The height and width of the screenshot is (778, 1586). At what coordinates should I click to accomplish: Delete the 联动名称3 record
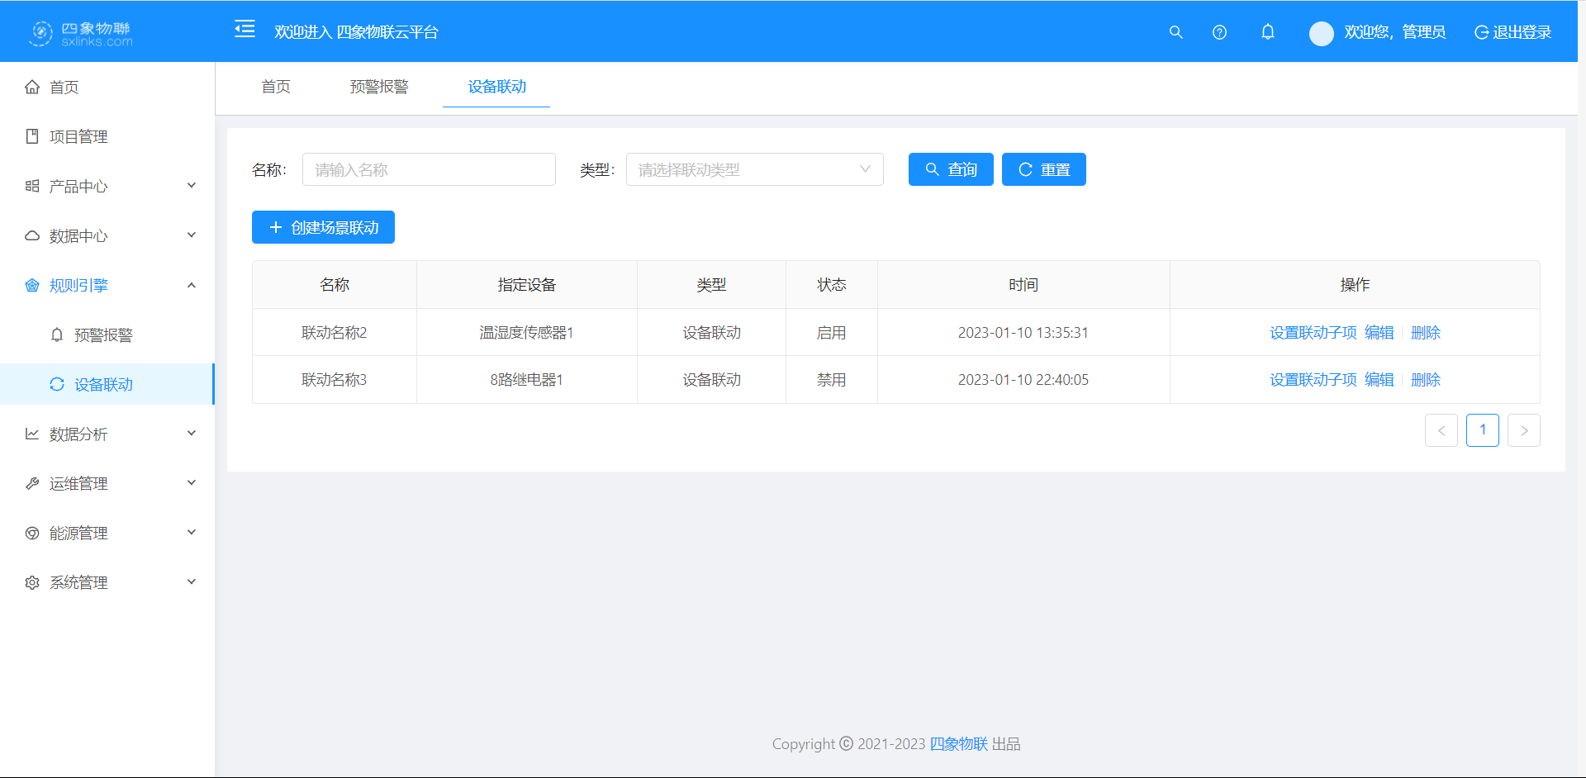(1426, 379)
